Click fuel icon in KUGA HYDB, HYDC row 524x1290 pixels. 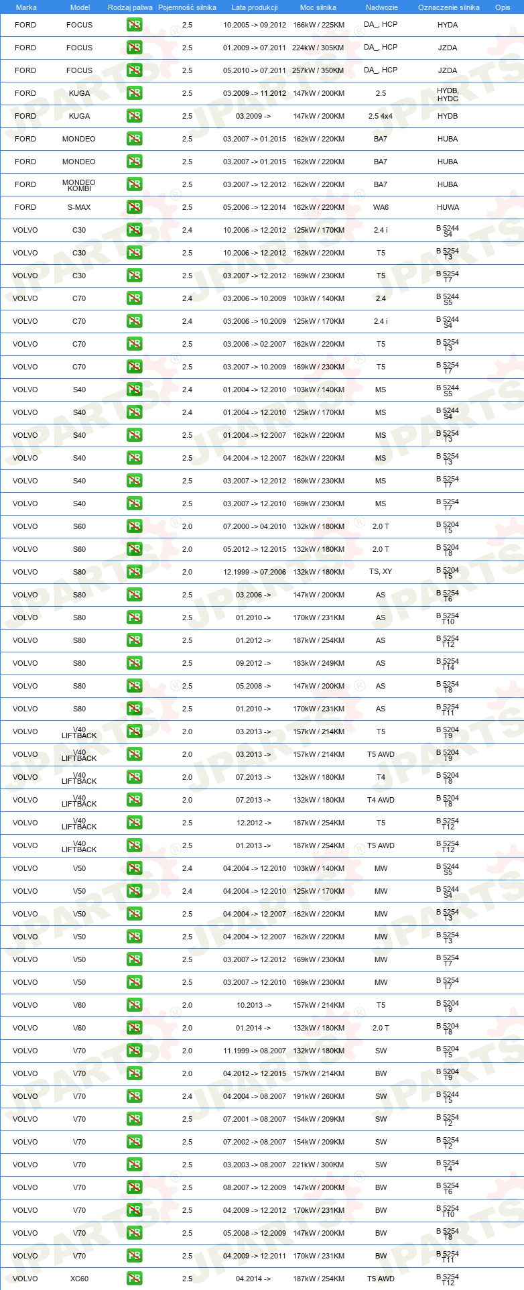click(134, 93)
